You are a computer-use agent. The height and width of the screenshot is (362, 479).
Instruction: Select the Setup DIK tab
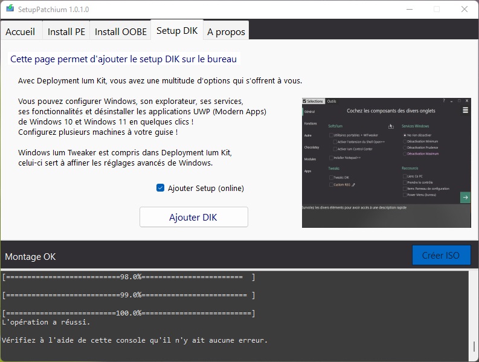tap(176, 31)
